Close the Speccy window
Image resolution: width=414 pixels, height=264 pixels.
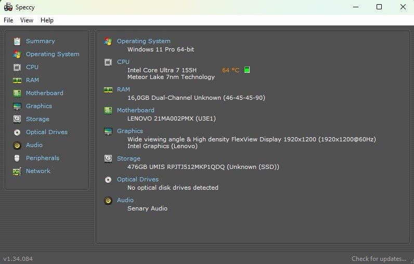coord(403,7)
